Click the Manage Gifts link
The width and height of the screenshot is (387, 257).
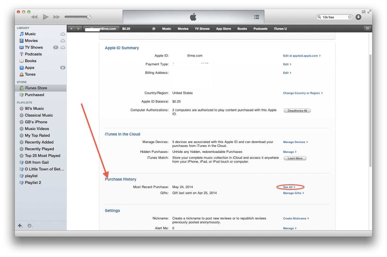pyautogui.click(x=294, y=193)
